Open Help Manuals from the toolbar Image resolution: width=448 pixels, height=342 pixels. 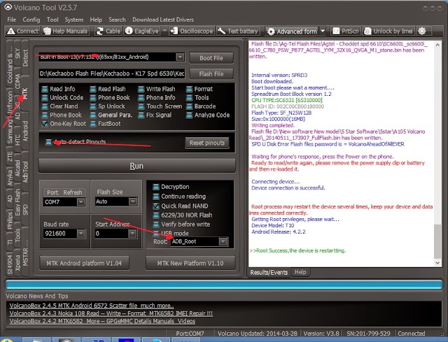click(66, 31)
